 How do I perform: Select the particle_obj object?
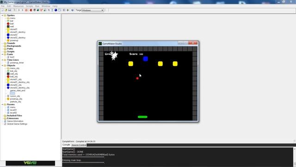tap(15, 102)
